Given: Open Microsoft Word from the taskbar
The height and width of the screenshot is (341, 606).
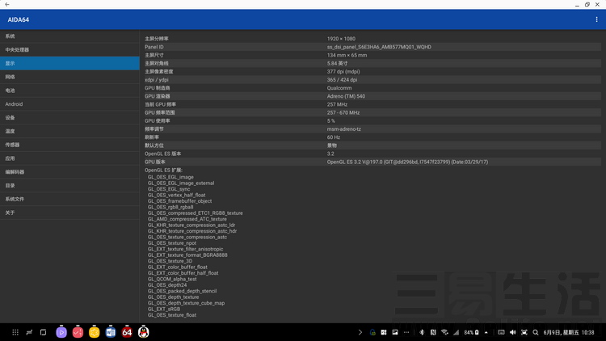Looking at the screenshot, I should point(111,332).
